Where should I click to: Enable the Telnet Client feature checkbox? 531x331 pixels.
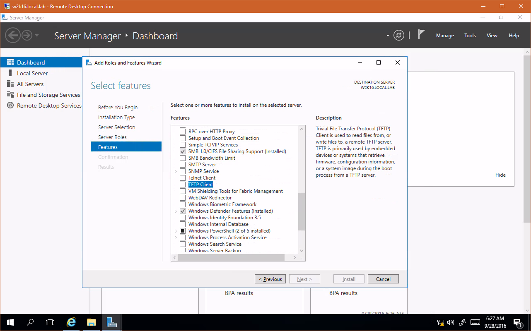click(x=183, y=178)
